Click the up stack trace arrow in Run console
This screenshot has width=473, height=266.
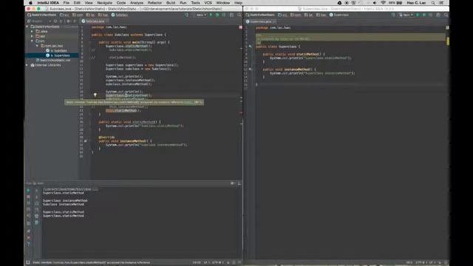coord(36,191)
